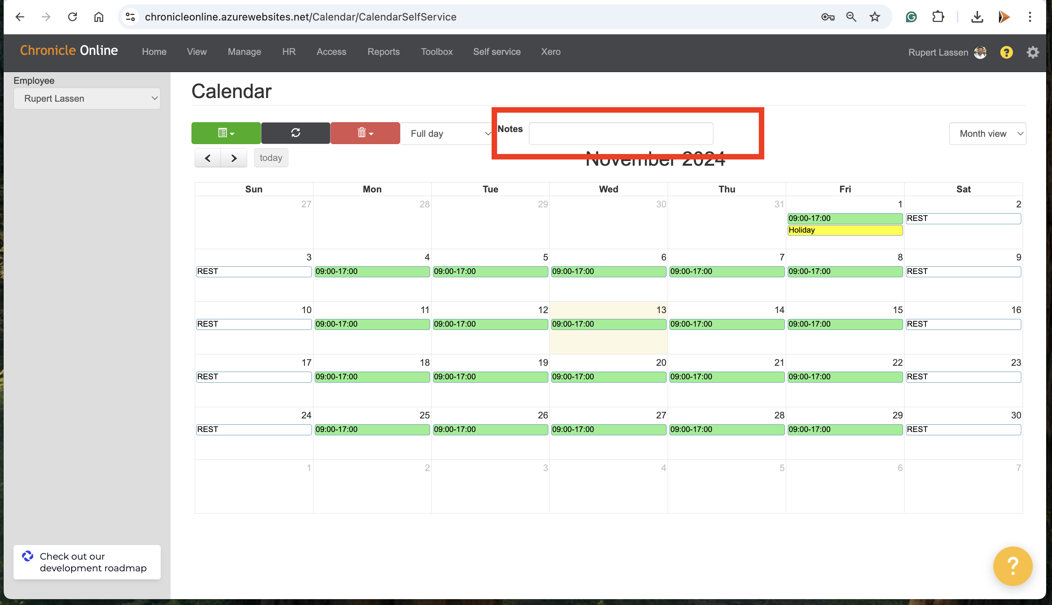Open the Self service menu
Screen dimensions: 1052x605
pos(496,52)
